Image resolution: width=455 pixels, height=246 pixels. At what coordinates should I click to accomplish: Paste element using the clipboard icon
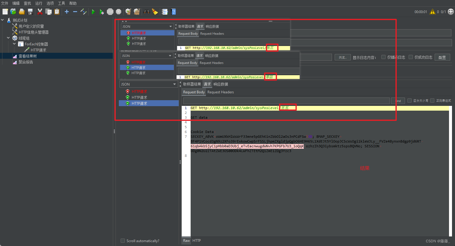pyautogui.click(x=57, y=12)
